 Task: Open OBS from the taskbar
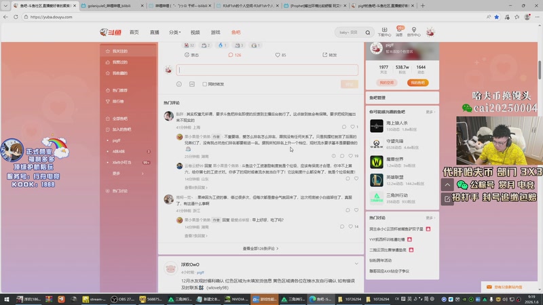(123, 299)
